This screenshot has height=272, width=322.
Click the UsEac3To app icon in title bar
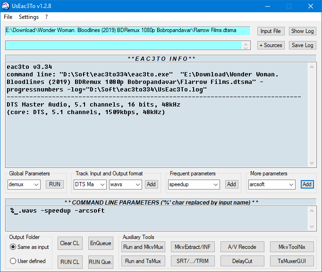pos(7,6)
